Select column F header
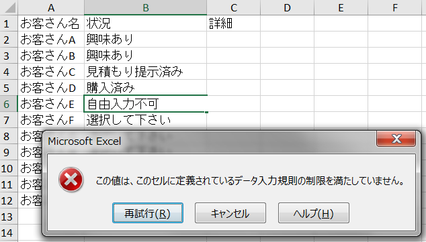Screen dimensions: 426x242 [395, 7]
